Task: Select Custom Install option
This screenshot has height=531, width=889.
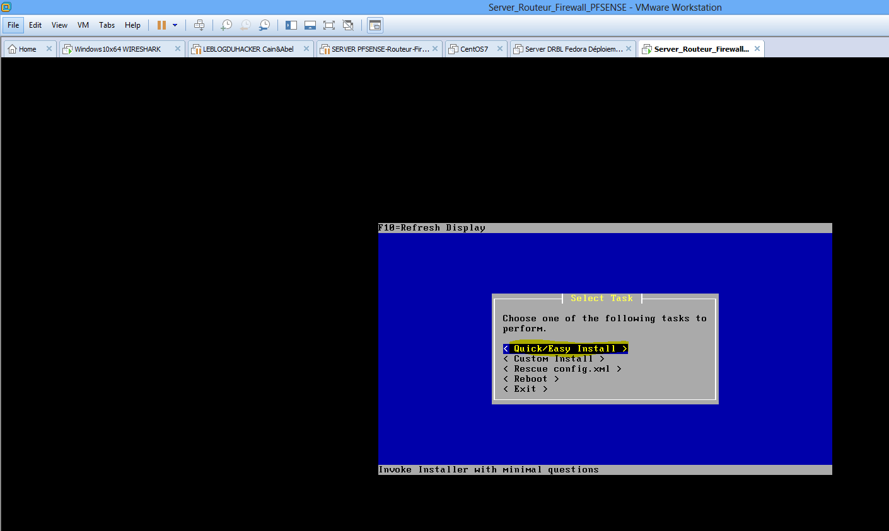Action: coord(554,358)
